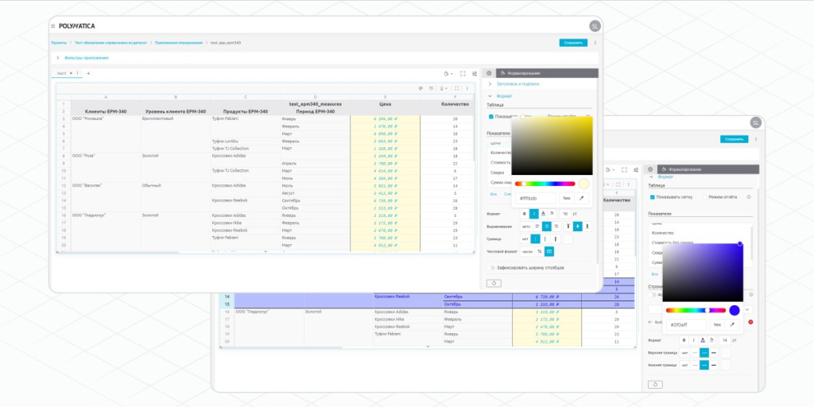This screenshot has height=407, width=814.
Task: Align text left in Выравнивание row
Action: coord(537,227)
